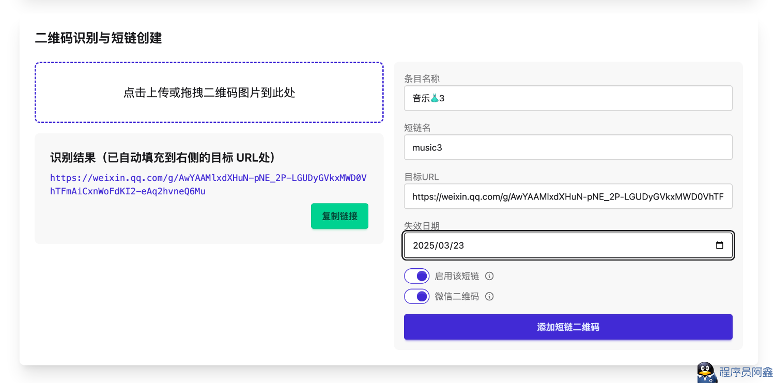Open the recognized weixin.qq.com result link
Image resolution: width=775 pixels, height=383 pixels.
208,185
